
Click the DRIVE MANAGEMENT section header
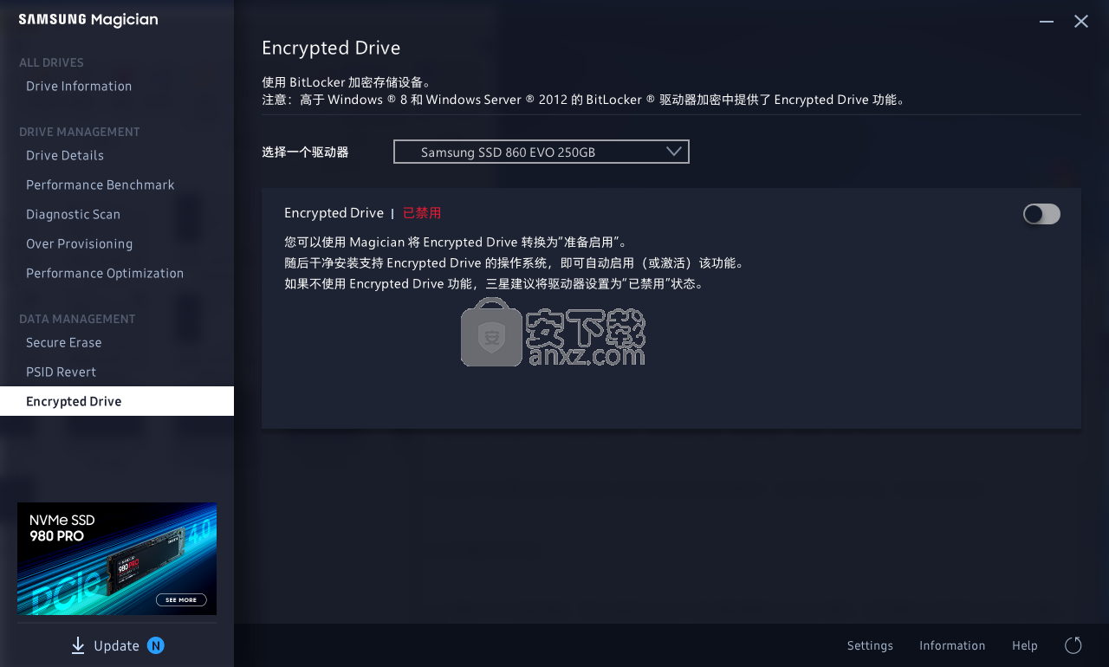[80, 132]
